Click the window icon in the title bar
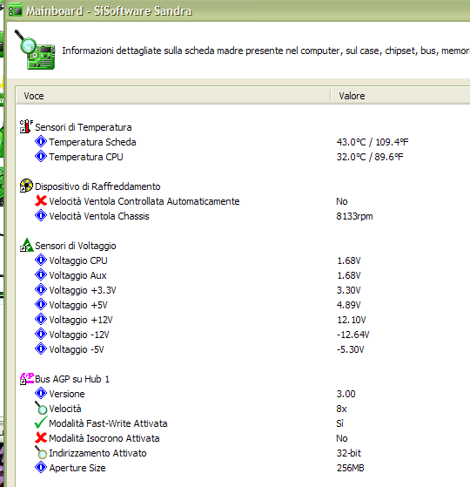Viewport: 470px width, 487px height. coord(16,10)
